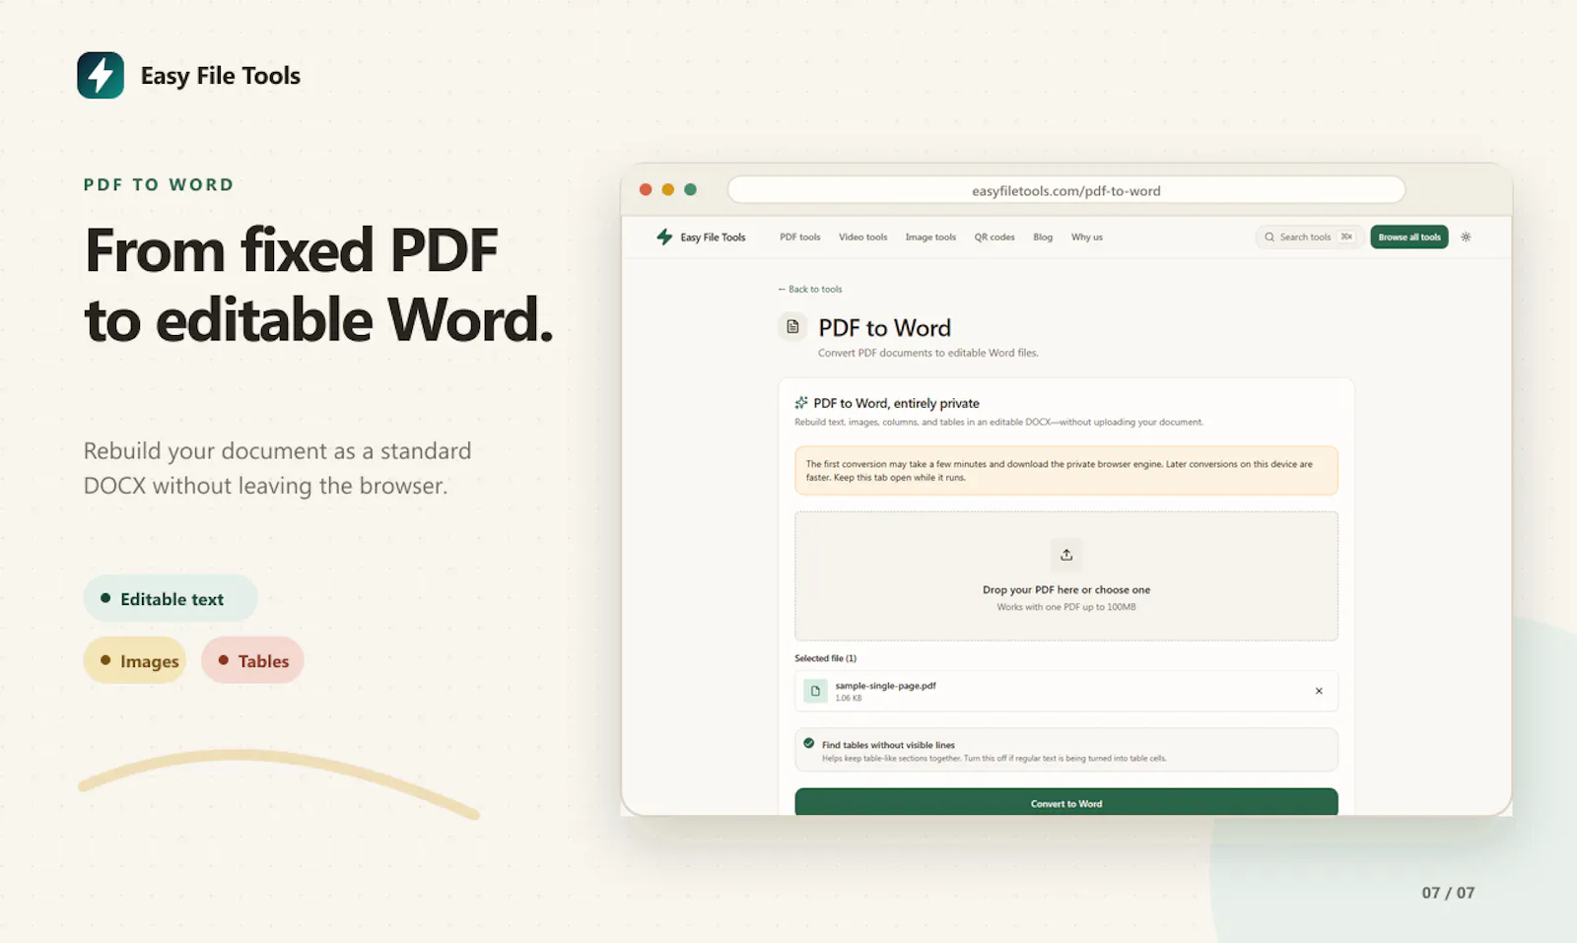Image resolution: width=1577 pixels, height=943 pixels.
Task: Click the sparkle icon beside 'entirely private'
Action: tap(801, 403)
